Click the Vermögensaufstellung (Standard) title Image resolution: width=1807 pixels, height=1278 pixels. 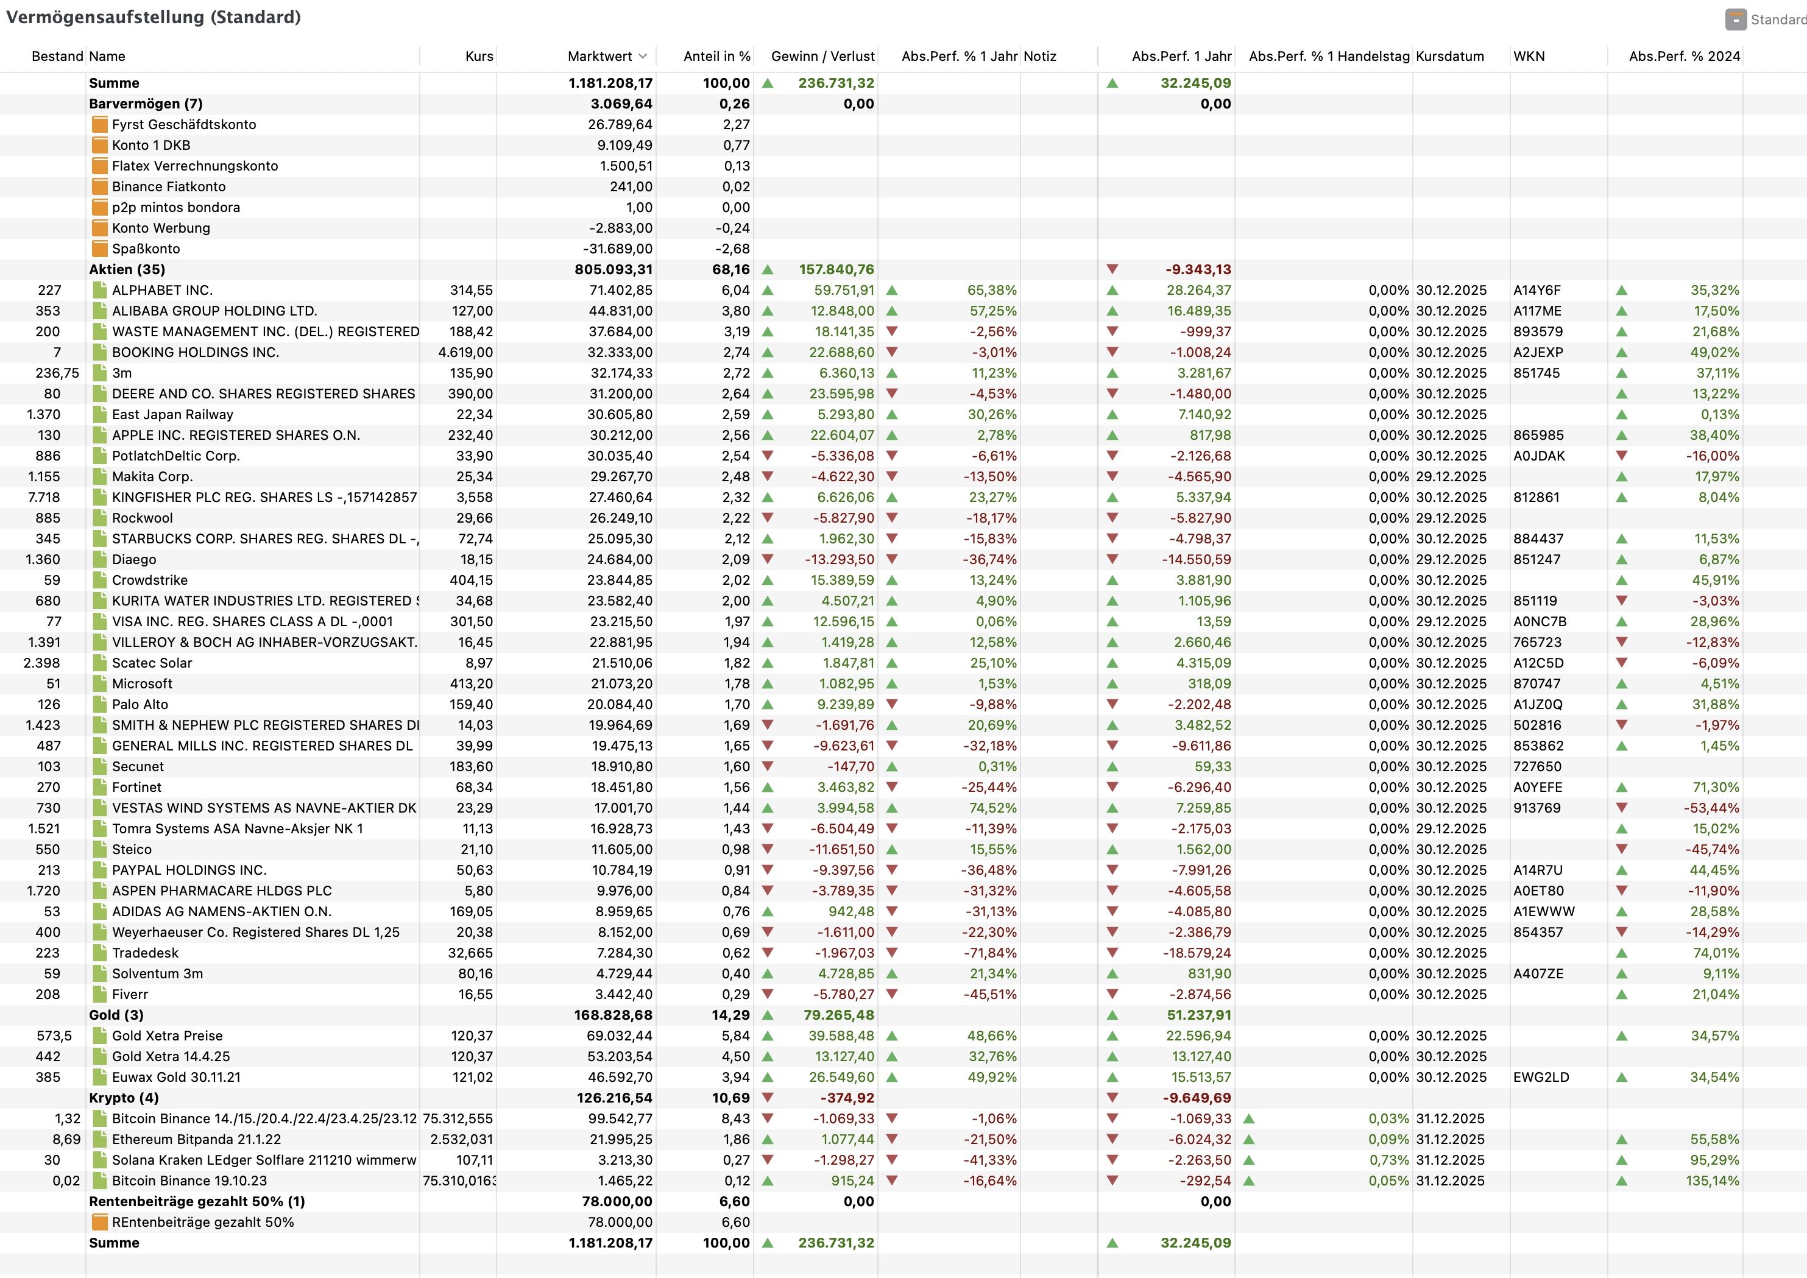click(x=154, y=17)
